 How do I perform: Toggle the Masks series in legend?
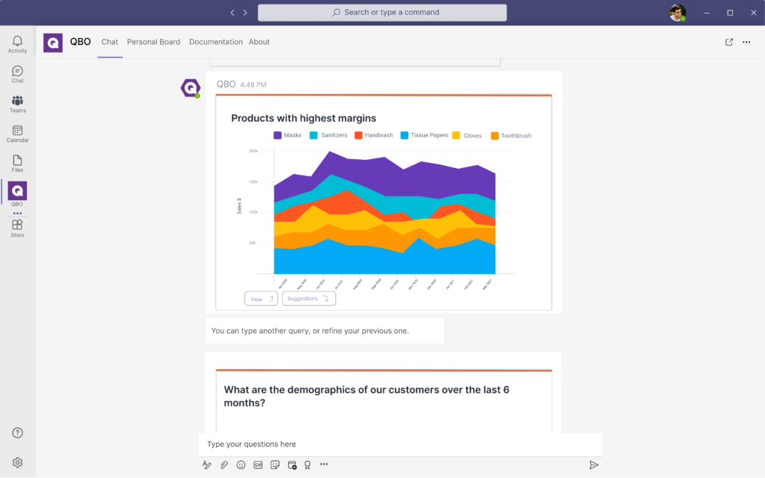287,135
